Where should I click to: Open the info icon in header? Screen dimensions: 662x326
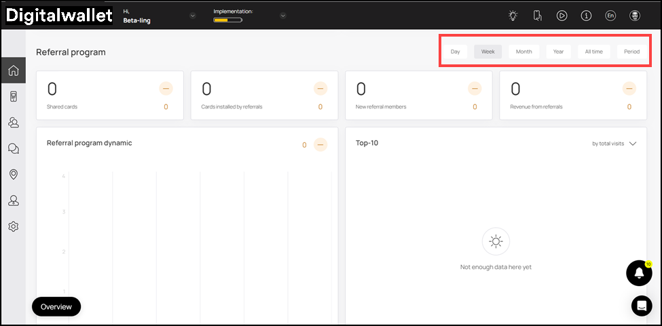click(586, 16)
